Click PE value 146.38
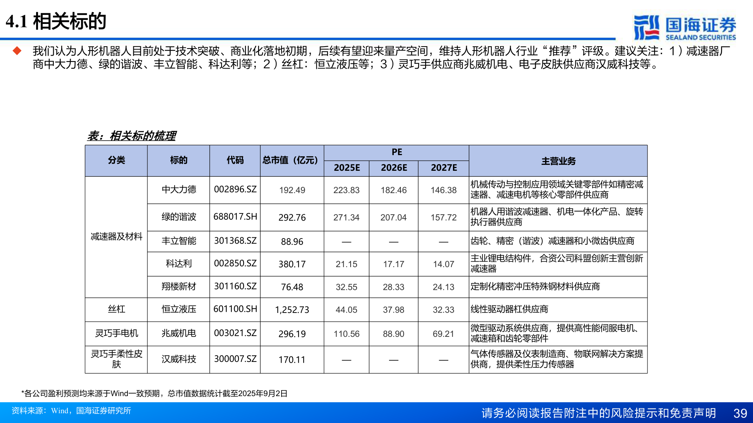Image resolution: width=753 pixels, height=423 pixels. pos(444,190)
